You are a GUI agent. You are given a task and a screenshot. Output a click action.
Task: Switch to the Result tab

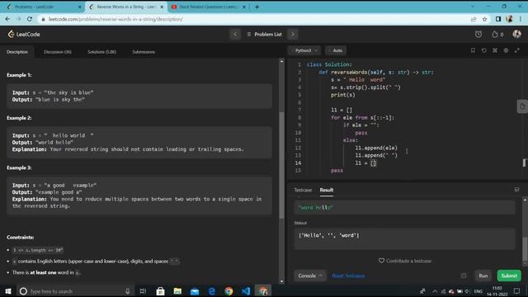(x=327, y=190)
